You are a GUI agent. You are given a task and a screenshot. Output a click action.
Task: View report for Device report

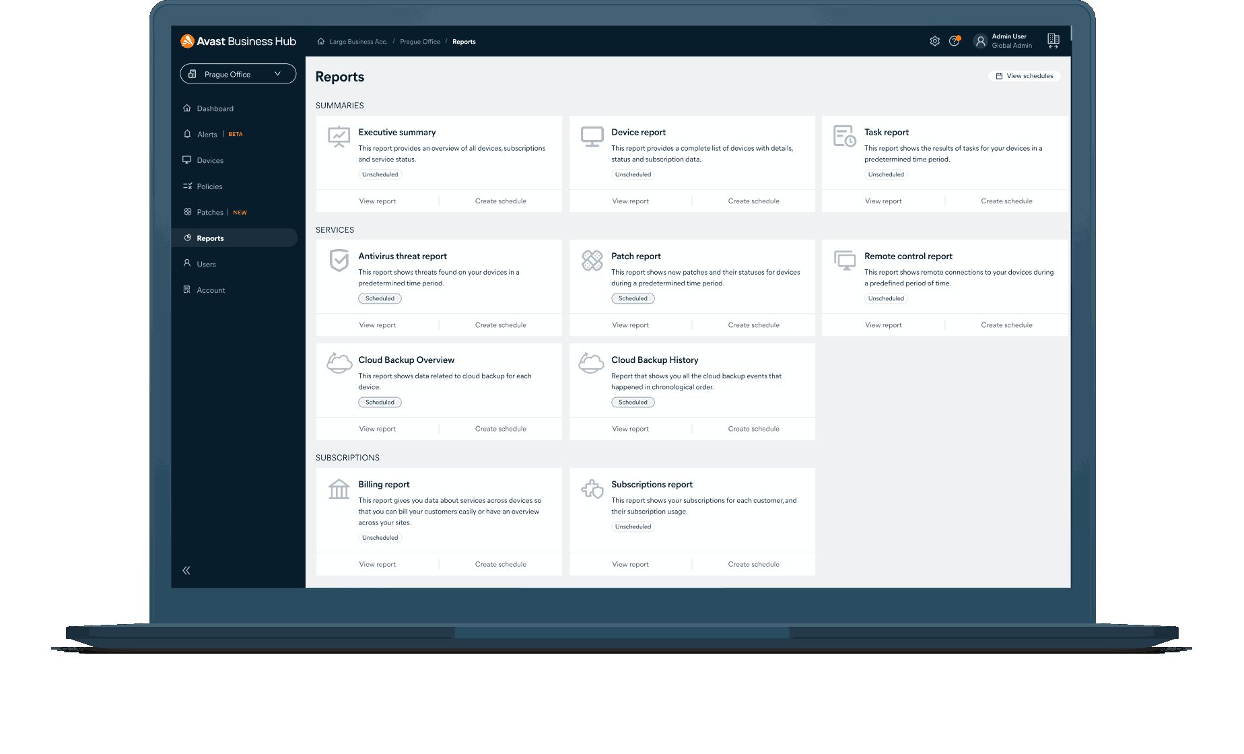pos(630,201)
